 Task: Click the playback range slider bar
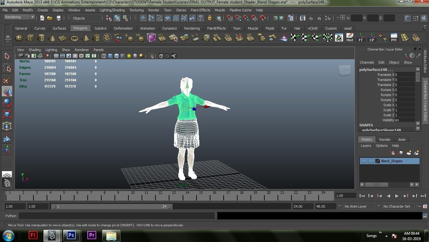coord(112,206)
